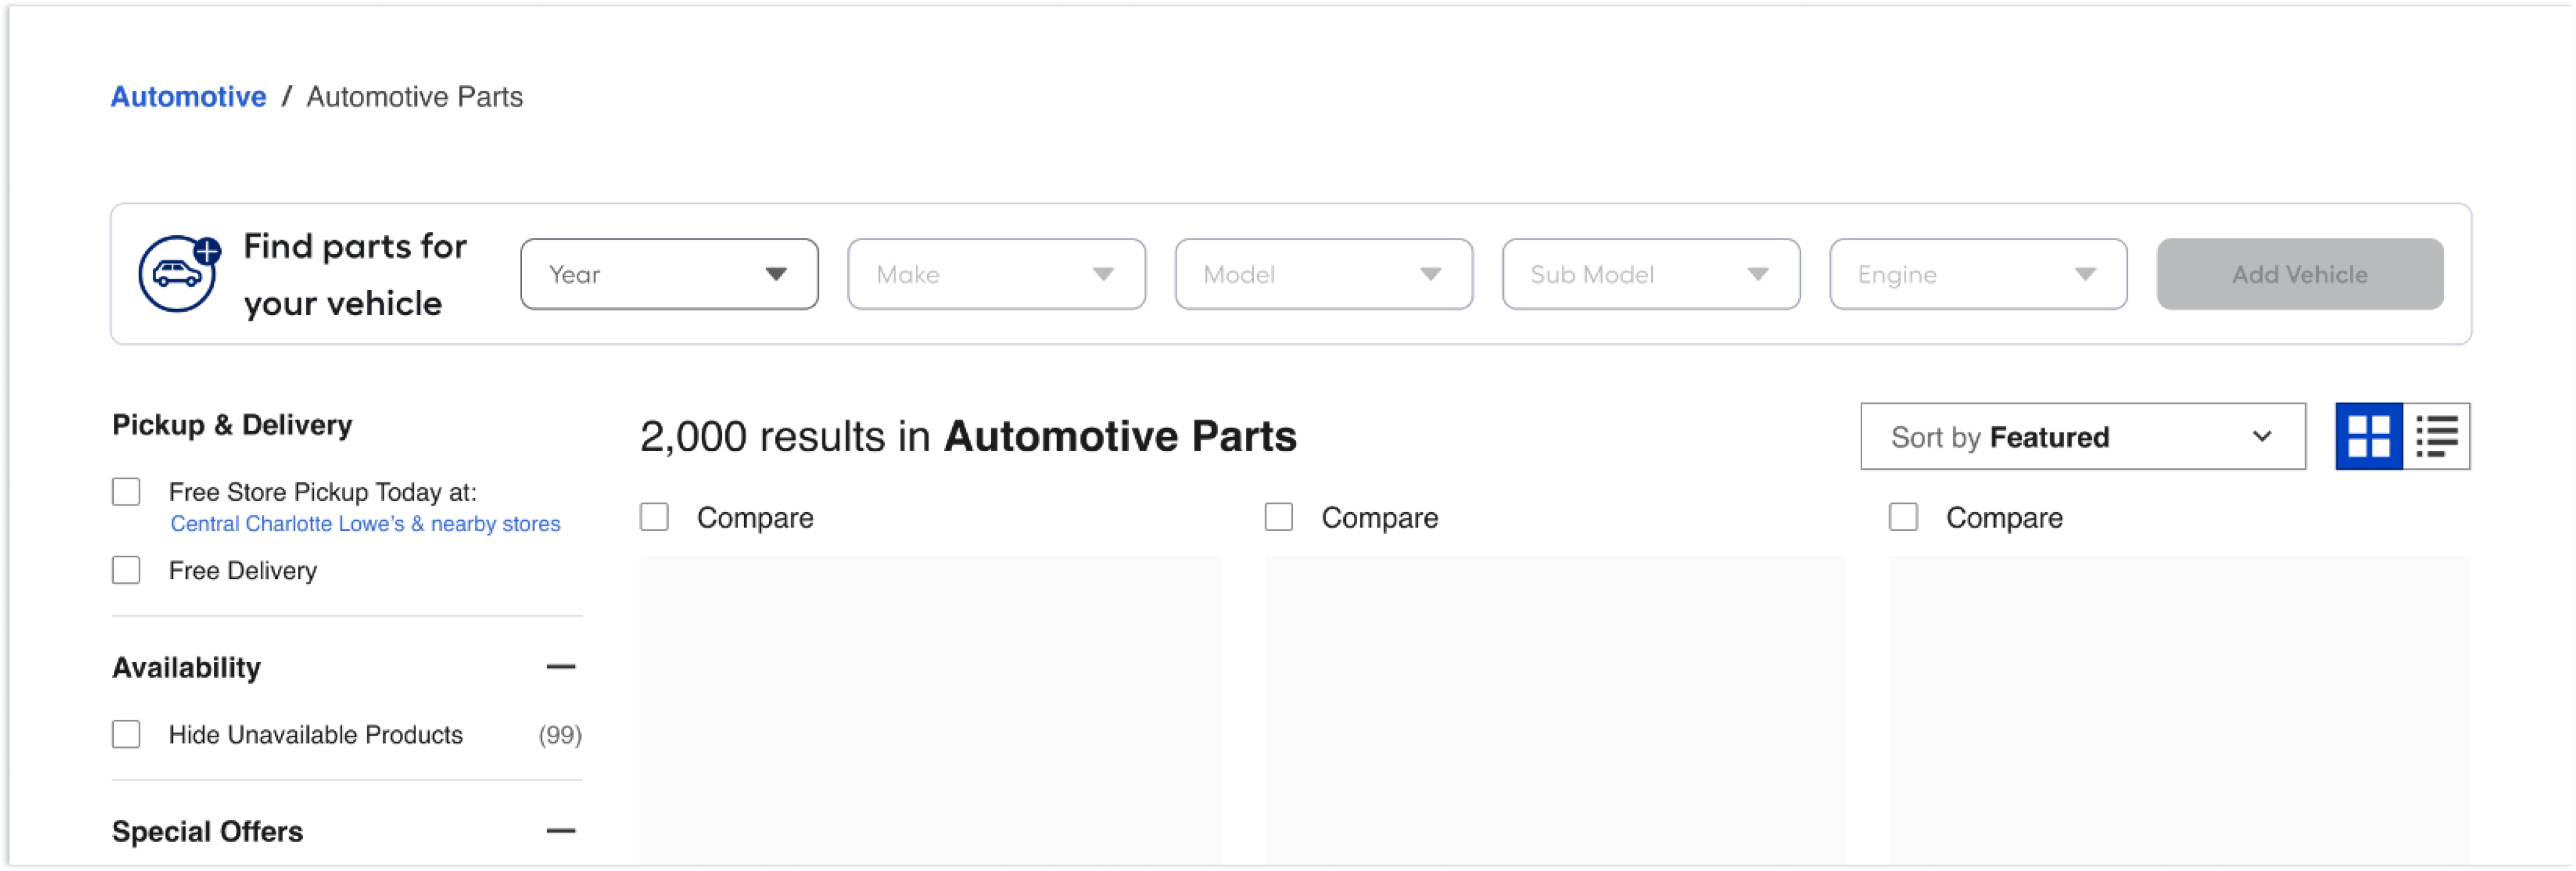Collapse the Special Offers section

click(x=561, y=831)
